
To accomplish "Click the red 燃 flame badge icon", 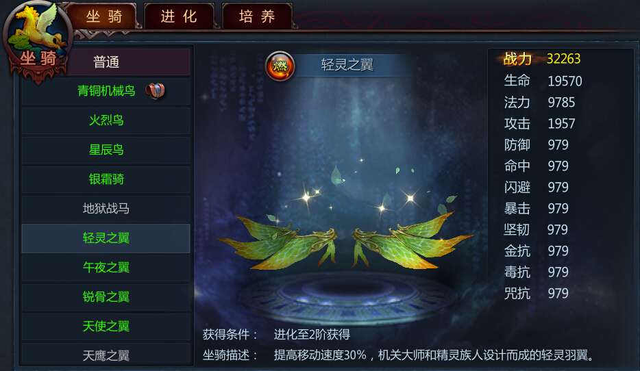I will [x=280, y=66].
